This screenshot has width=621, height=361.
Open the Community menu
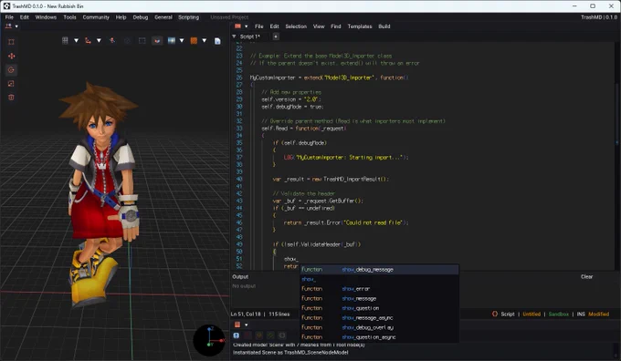tap(96, 17)
